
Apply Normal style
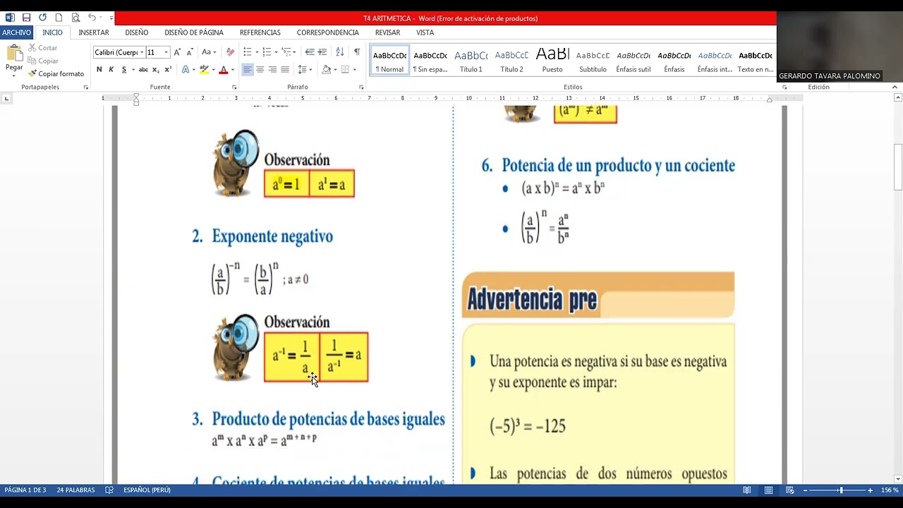click(389, 61)
